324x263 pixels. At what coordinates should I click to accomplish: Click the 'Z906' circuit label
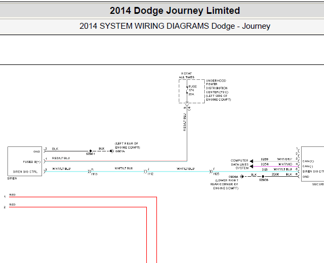pyautogui.click(x=275, y=174)
